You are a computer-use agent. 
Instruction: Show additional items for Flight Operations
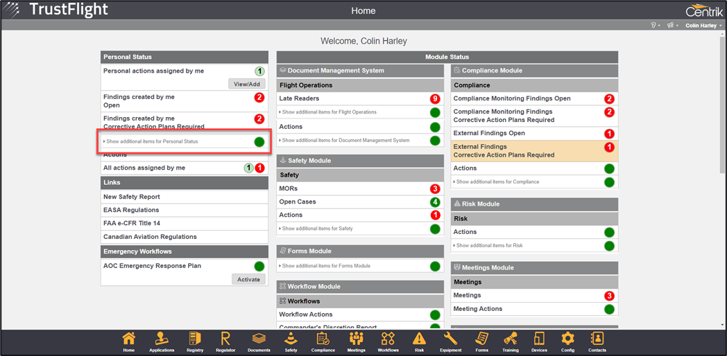[329, 112]
